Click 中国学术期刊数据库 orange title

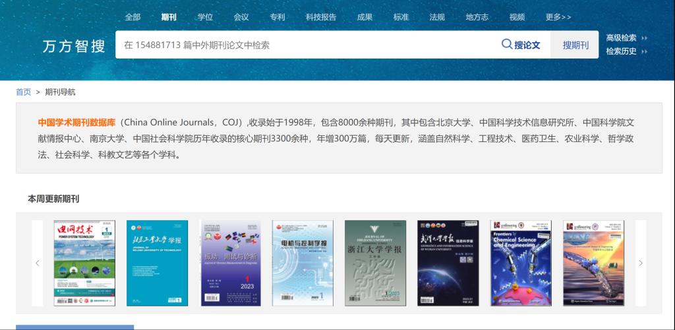point(76,122)
